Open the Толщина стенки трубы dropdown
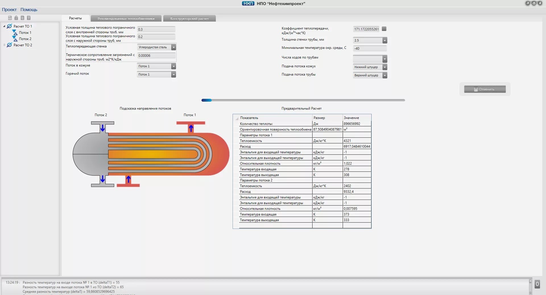This screenshot has height=295, width=546. pyautogui.click(x=384, y=41)
